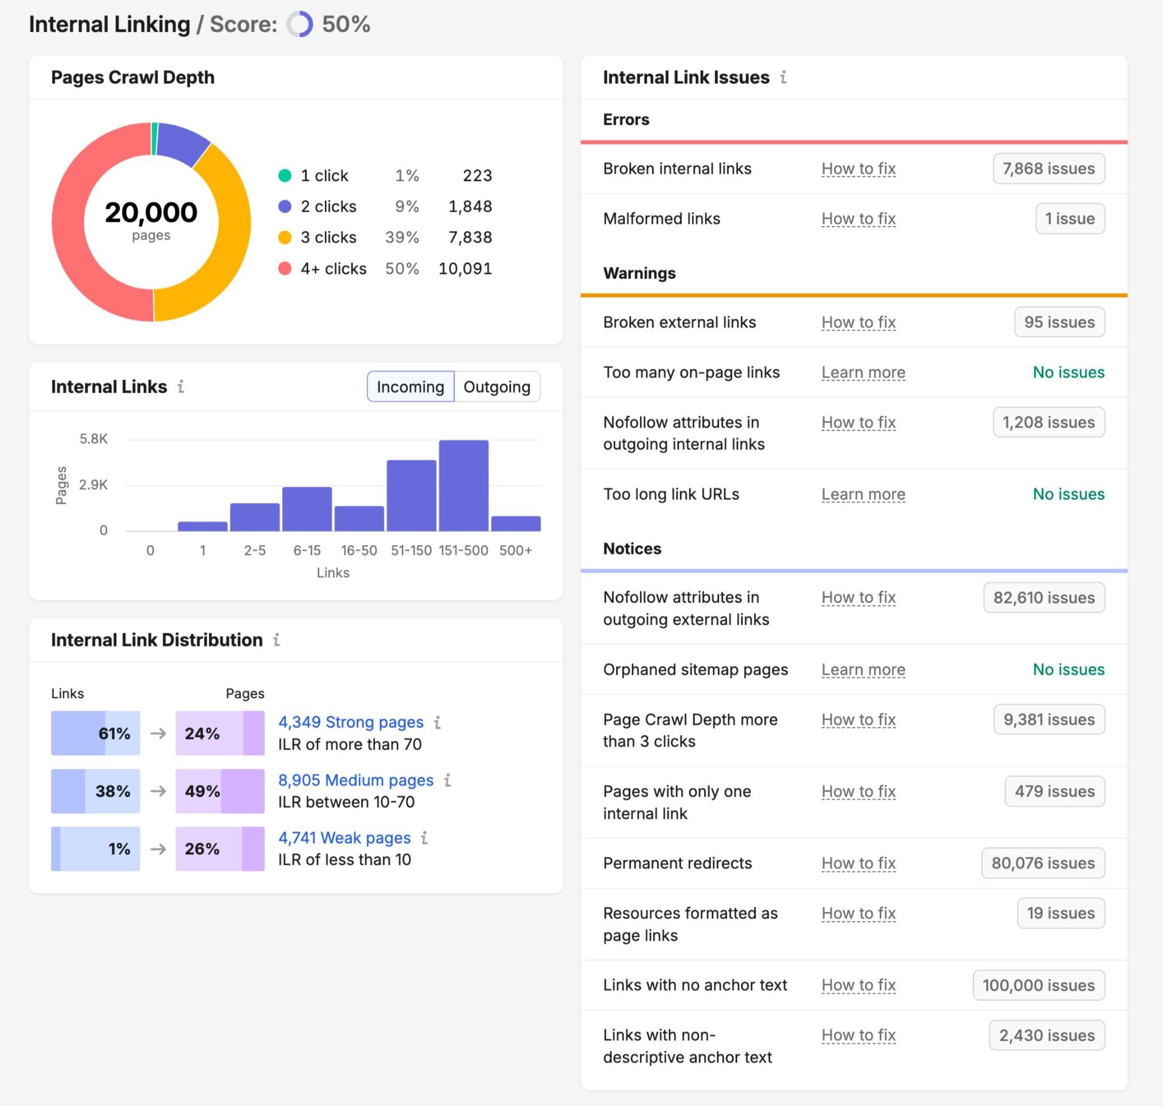
Task: Click the 51-150 links histogram bar
Action: pos(411,495)
